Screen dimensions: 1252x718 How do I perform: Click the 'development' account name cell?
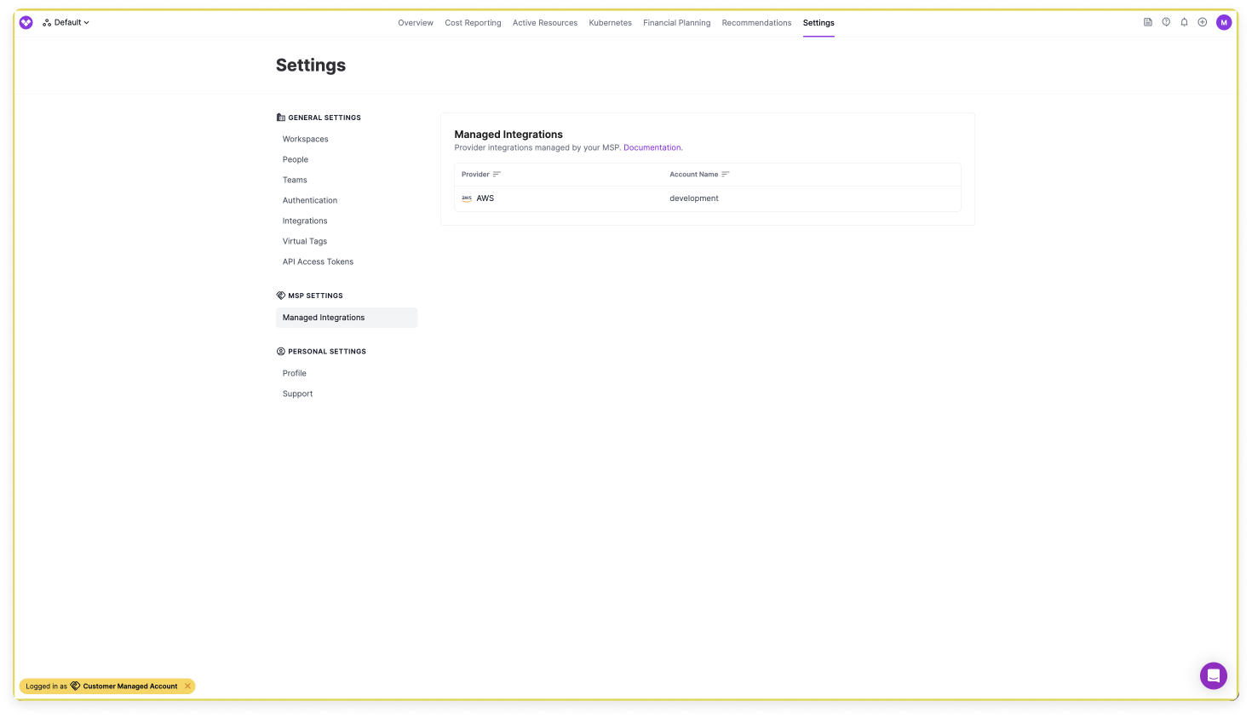coord(694,198)
